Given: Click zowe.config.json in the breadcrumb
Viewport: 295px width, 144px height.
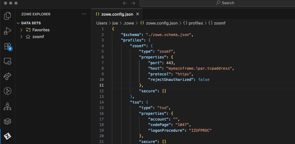Looking at the screenshot, I should click(x=162, y=23).
